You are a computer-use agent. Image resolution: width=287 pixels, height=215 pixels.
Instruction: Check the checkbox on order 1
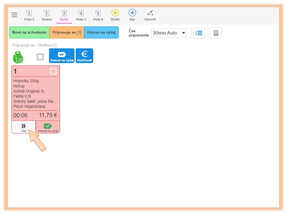(53, 71)
